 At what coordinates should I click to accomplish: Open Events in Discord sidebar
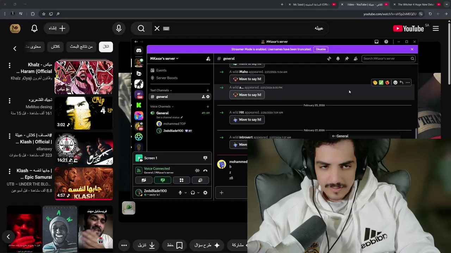click(x=180, y=70)
